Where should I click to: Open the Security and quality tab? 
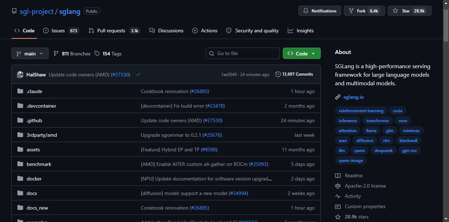(x=253, y=31)
